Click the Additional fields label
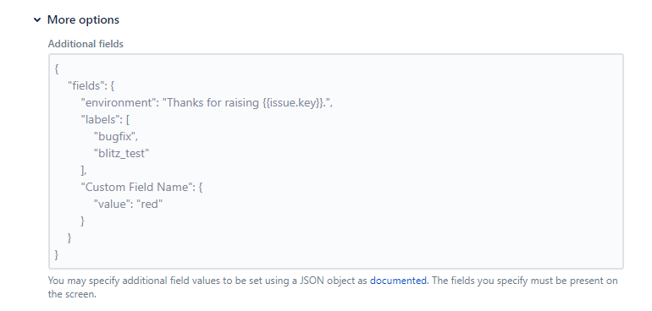This screenshot has height=311, width=652. tap(86, 44)
